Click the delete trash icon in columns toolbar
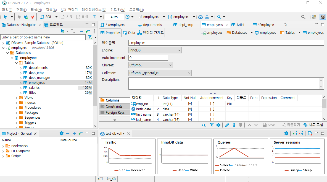 click(x=241, y=125)
